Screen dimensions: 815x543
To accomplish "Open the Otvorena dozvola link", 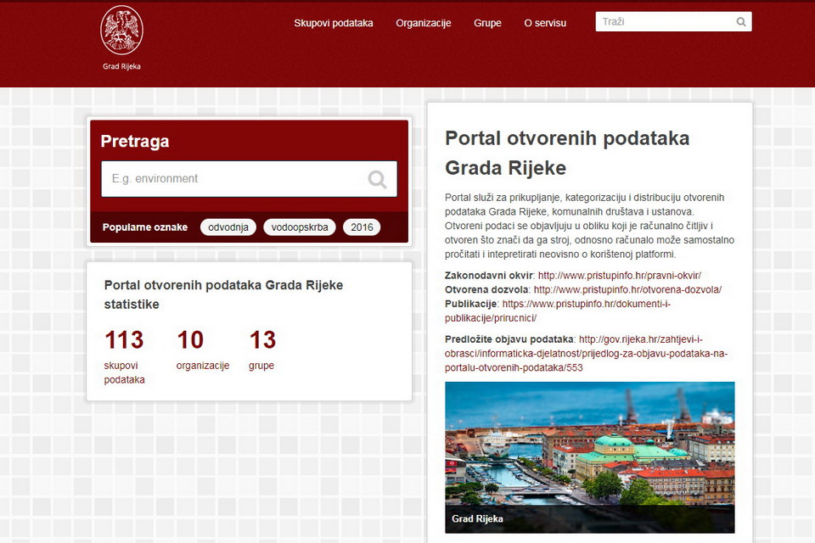I will [x=627, y=288].
